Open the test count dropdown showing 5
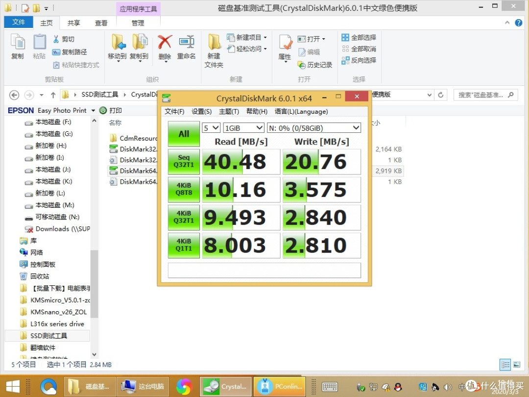Screen dimensions: 529x397 (x=211, y=128)
